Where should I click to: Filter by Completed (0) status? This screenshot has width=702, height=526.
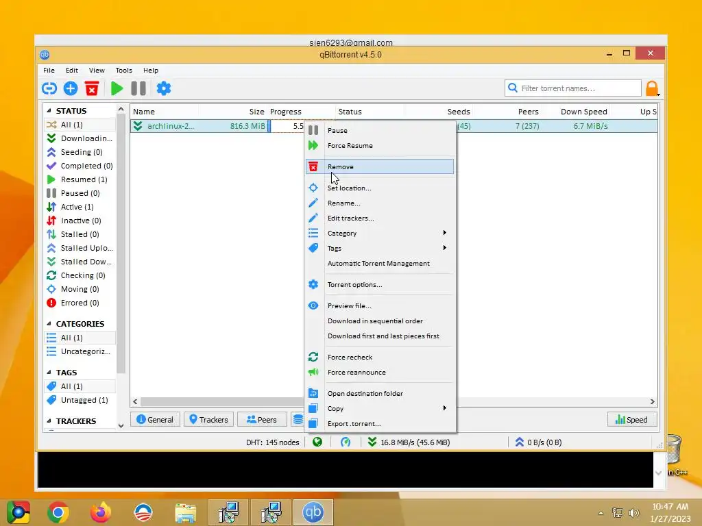click(x=80, y=166)
